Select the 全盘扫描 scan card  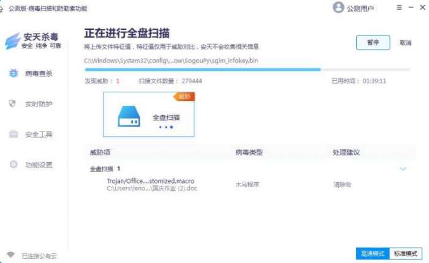pyautogui.click(x=148, y=114)
